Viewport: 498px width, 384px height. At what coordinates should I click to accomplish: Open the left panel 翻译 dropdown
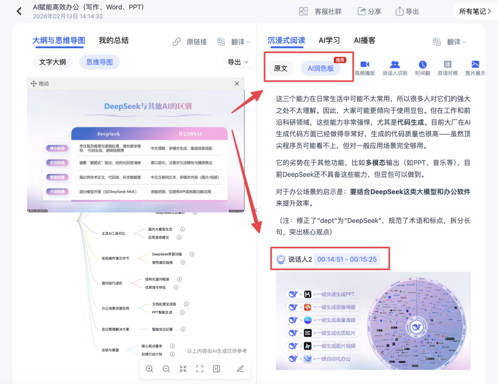click(234, 42)
